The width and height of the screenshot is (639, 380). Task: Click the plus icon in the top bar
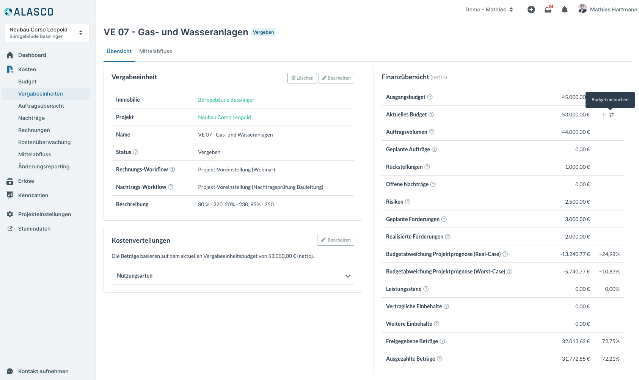[x=531, y=9]
